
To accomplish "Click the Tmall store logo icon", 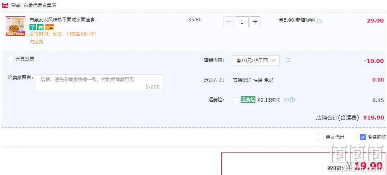I will point(5,5).
